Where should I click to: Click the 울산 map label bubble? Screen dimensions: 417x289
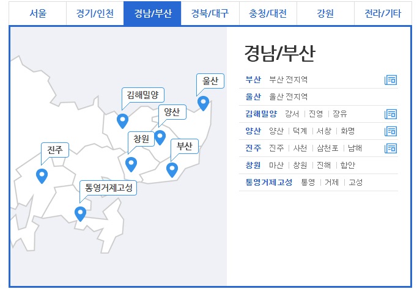coord(210,81)
